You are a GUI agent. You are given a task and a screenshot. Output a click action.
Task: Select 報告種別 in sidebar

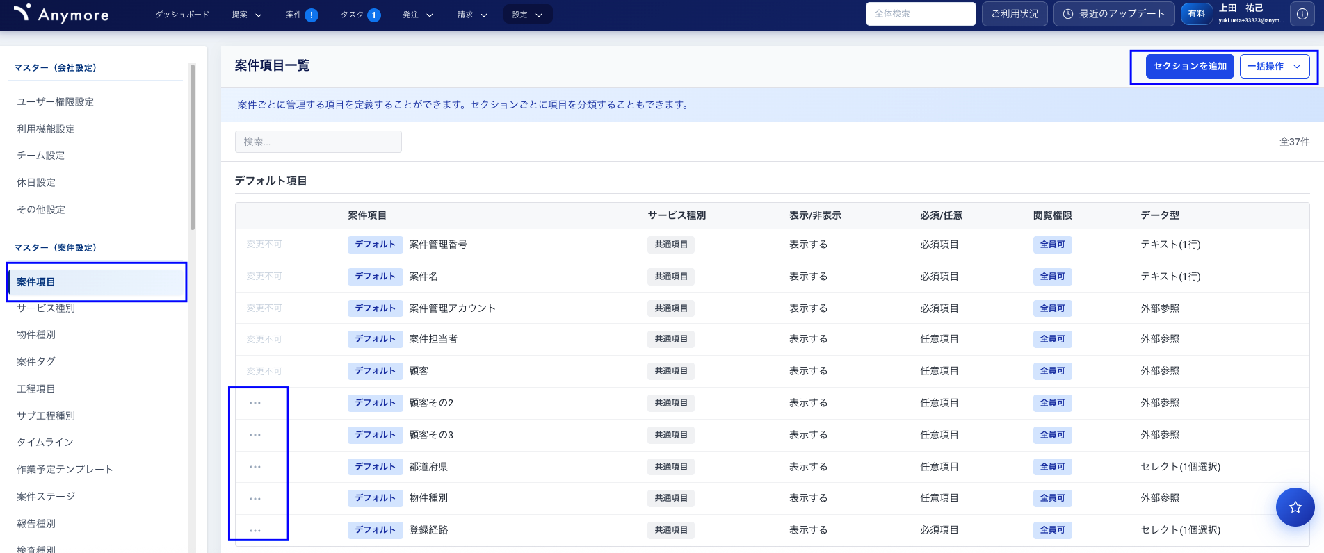pyautogui.click(x=36, y=524)
